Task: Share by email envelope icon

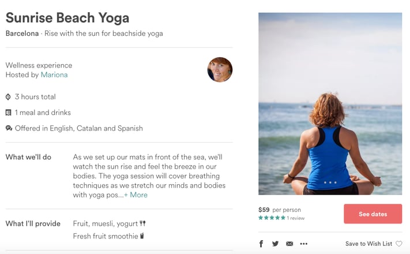Action: (289, 244)
